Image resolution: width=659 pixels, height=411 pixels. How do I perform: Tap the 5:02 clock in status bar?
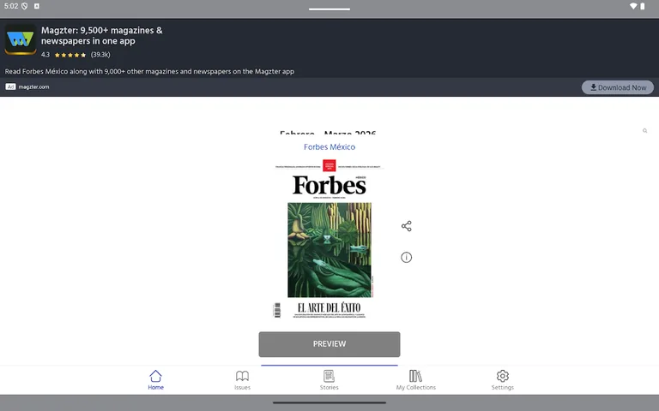[x=11, y=6]
